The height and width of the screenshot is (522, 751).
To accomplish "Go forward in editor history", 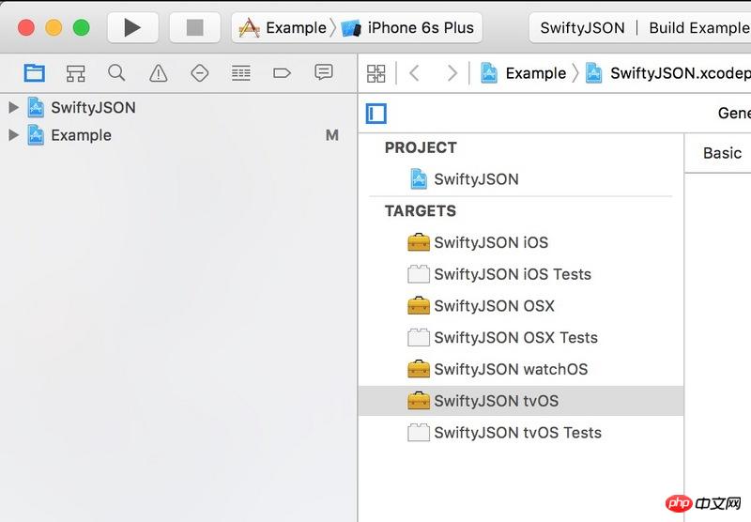I will pos(452,73).
